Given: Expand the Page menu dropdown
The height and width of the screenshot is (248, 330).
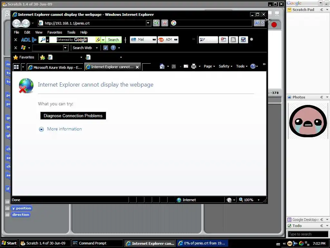Looking at the screenshot, I should 209,67.
